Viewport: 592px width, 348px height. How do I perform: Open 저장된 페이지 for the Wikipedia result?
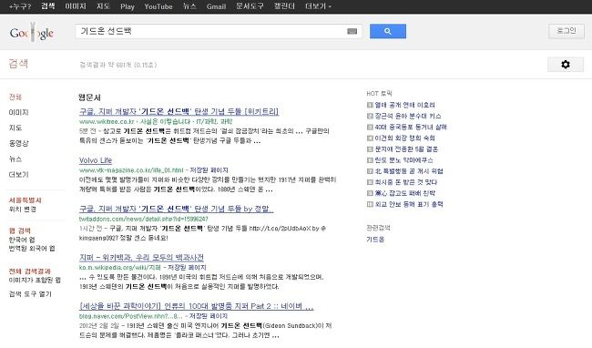click(x=187, y=268)
